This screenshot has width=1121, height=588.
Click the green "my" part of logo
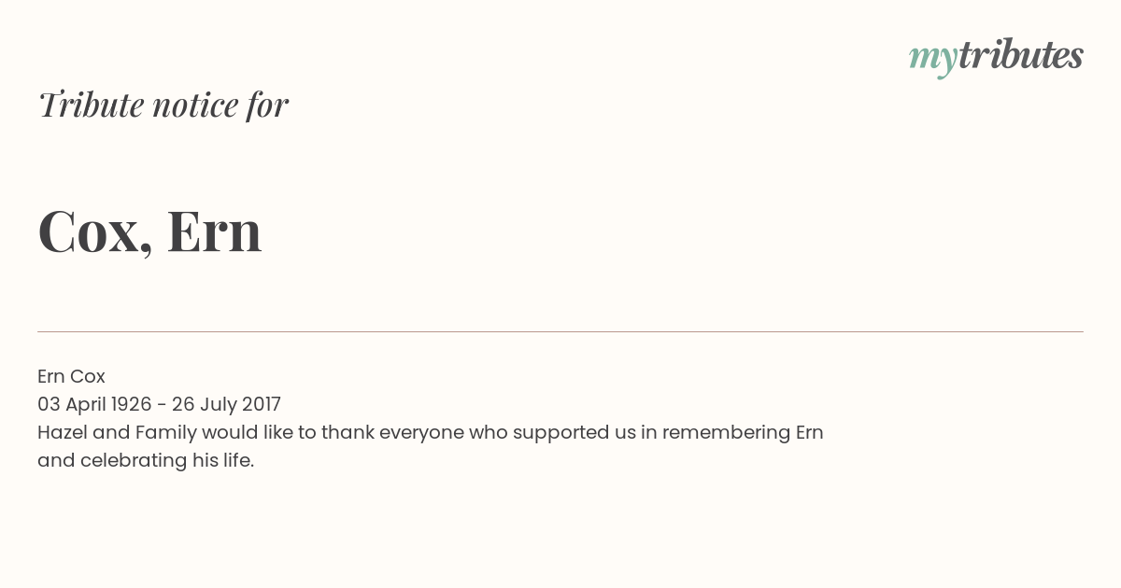point(932,62)
